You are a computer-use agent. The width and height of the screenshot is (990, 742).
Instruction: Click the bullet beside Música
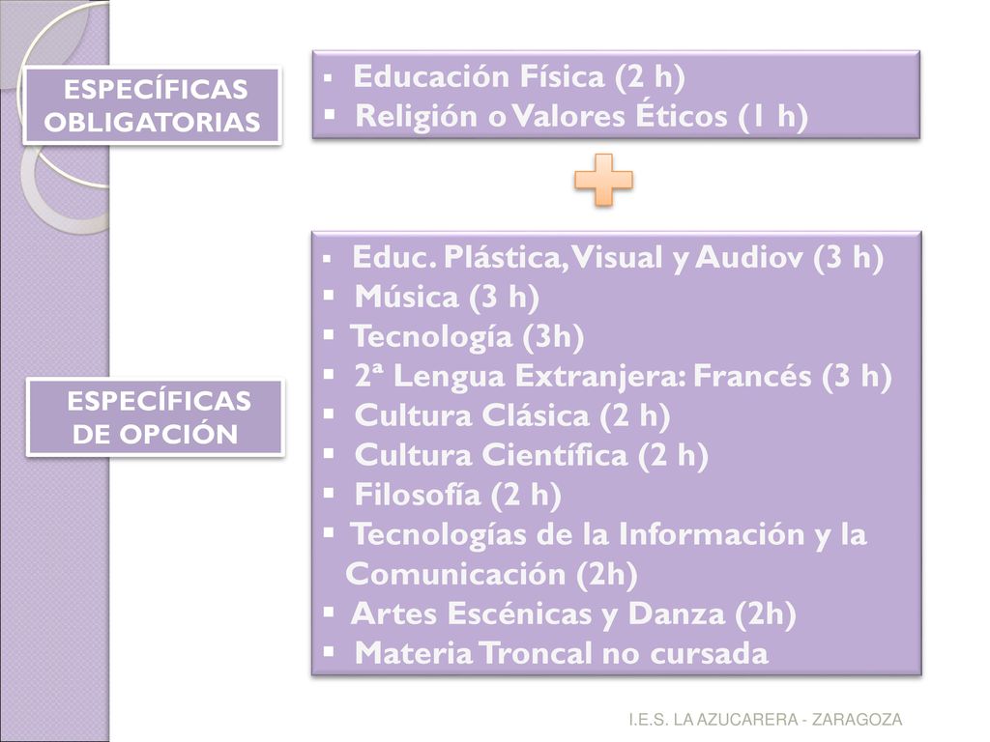pyautogui.click(x=329, y=296)
